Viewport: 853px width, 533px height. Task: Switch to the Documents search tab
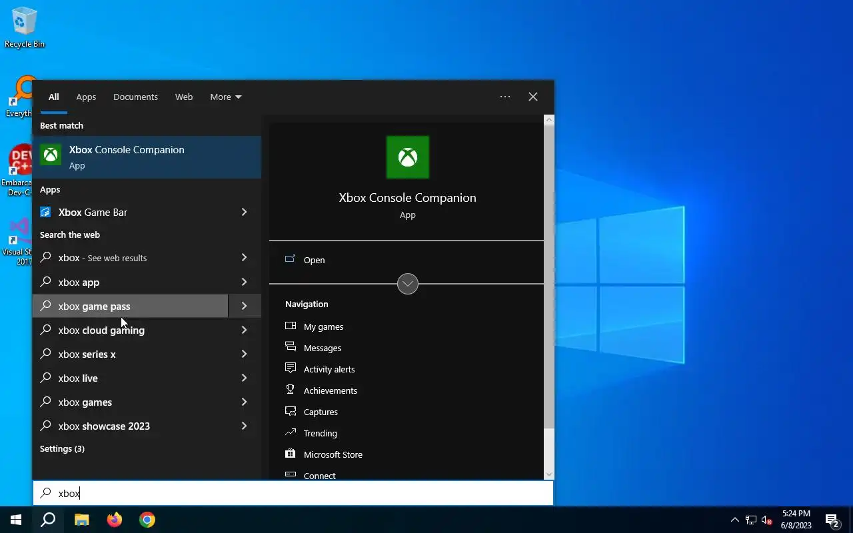pyautogui.click(x=135, y=97)
